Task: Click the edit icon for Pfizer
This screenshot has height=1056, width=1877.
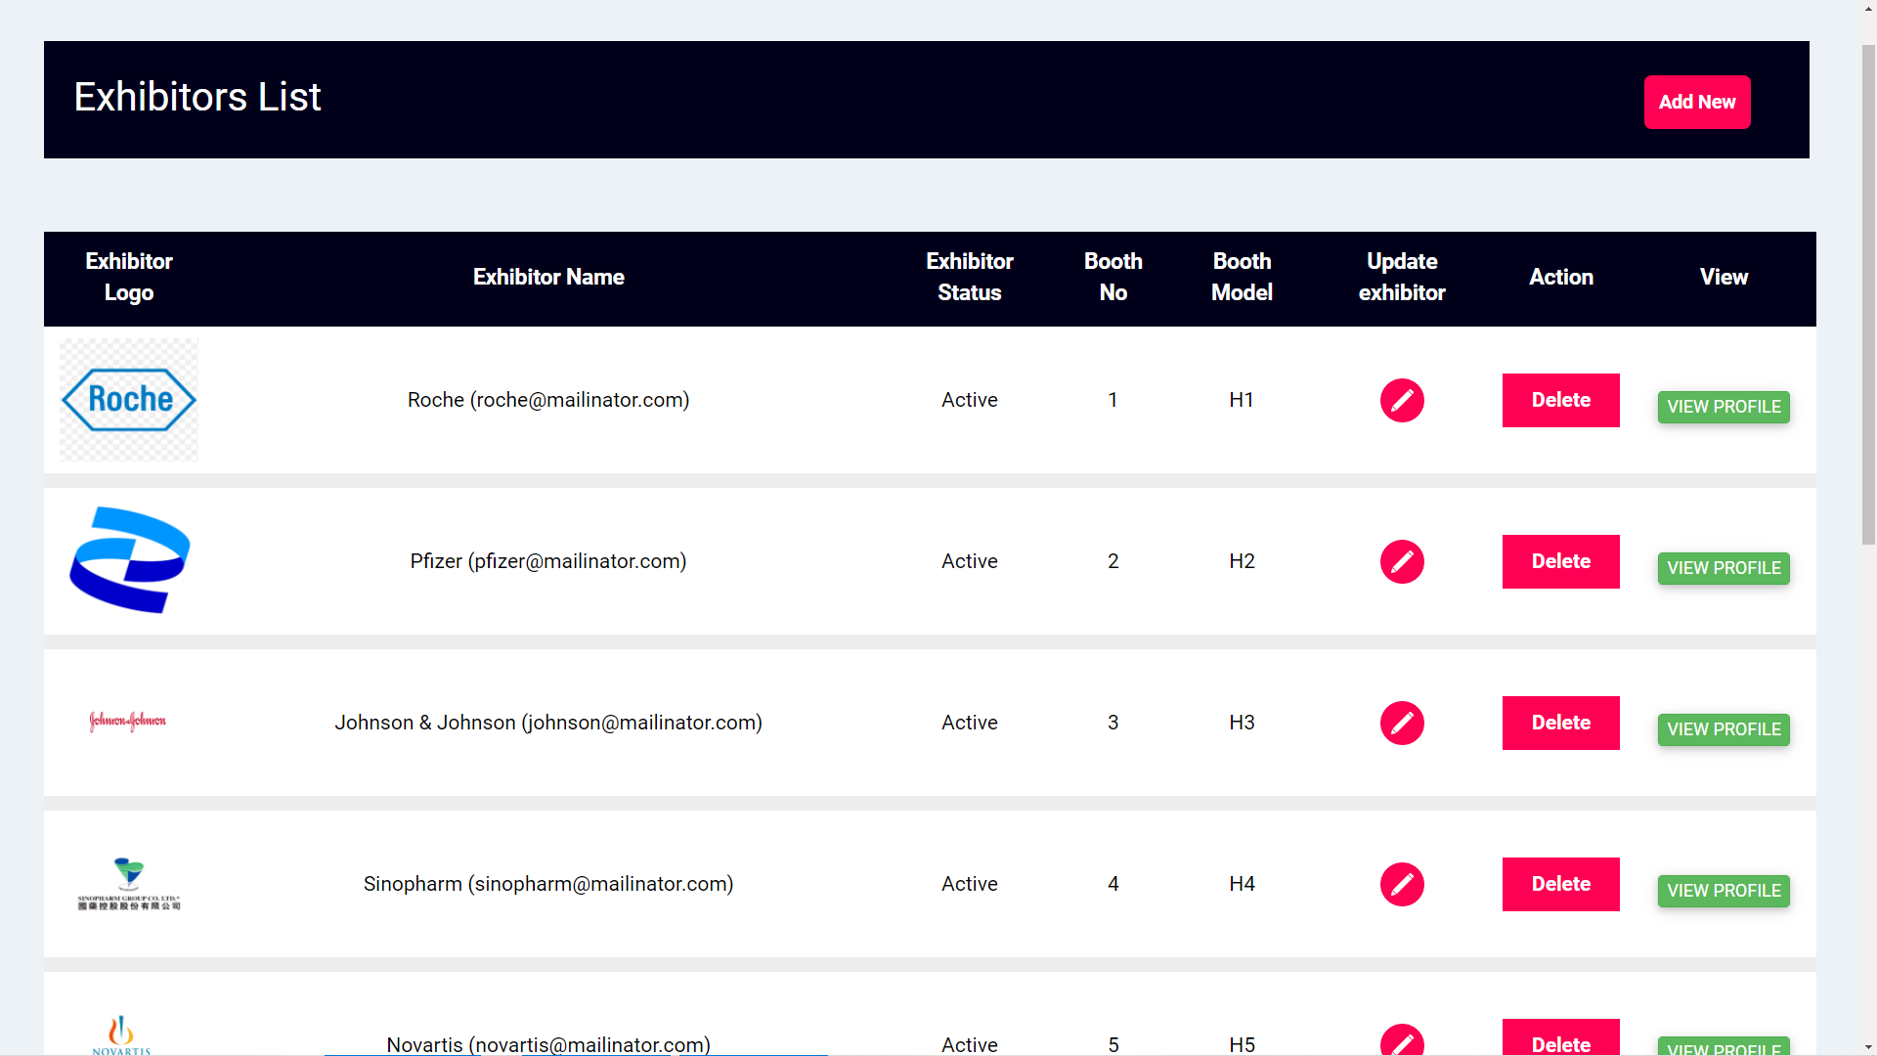Action: (1403, 561)
